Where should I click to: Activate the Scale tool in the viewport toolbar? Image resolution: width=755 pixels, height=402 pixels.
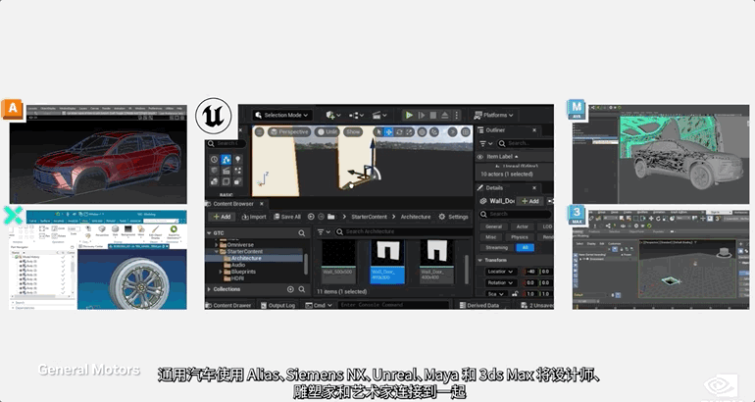coord(409,132)
